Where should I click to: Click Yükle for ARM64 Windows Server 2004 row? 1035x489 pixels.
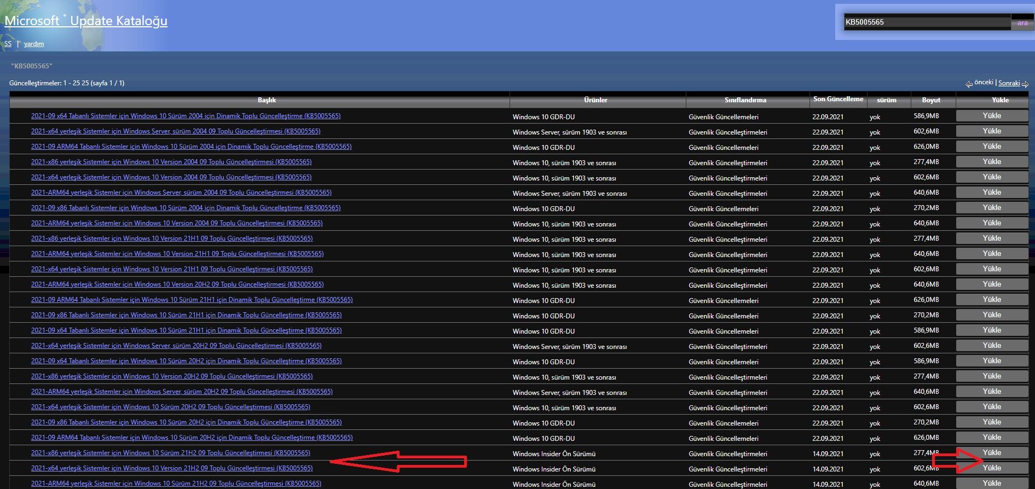(x=992, y=193)
